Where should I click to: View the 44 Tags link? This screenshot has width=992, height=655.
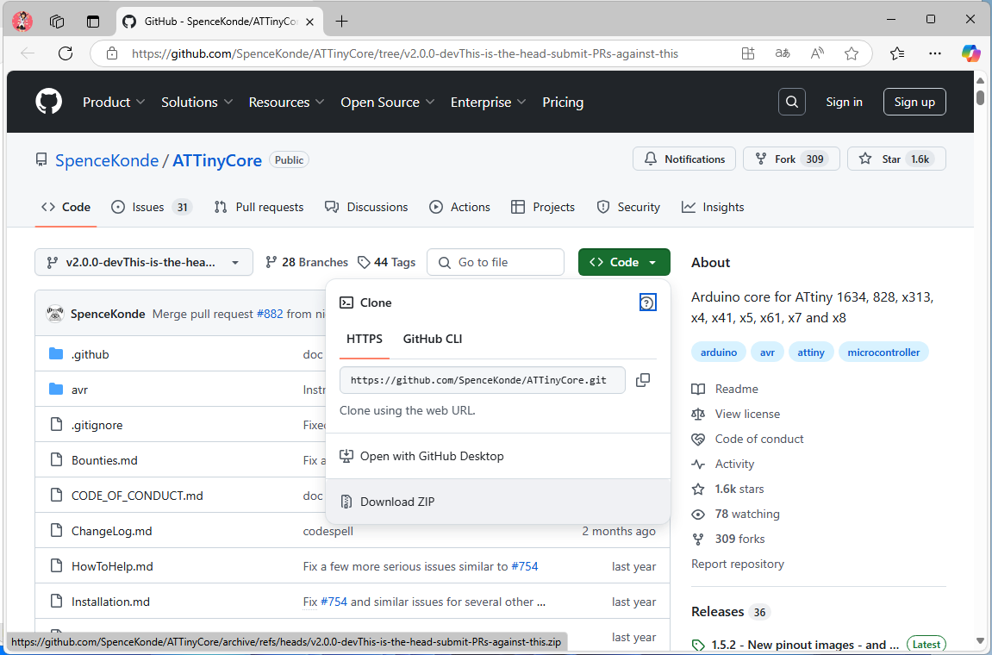point(387,262)
